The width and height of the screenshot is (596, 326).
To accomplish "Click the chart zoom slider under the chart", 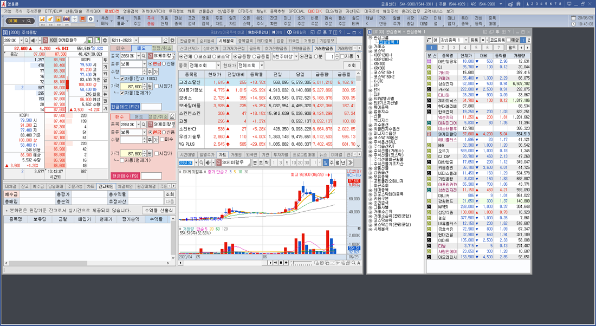I will [x=301, y=263].
